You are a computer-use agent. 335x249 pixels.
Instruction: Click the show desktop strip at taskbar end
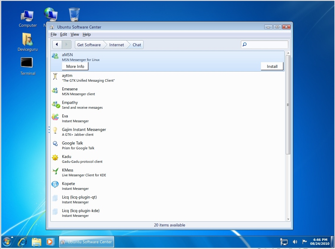[x=332, y=242]
